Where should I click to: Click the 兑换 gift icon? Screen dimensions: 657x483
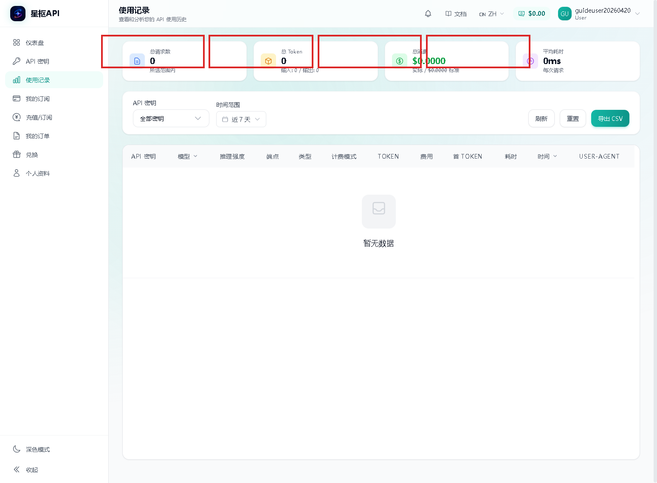coord(17,155)
